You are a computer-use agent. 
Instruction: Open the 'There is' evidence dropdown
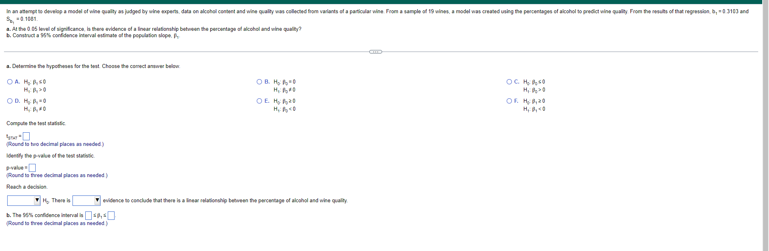coord(87,200)
